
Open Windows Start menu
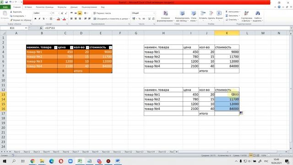(x=5, y=161)
